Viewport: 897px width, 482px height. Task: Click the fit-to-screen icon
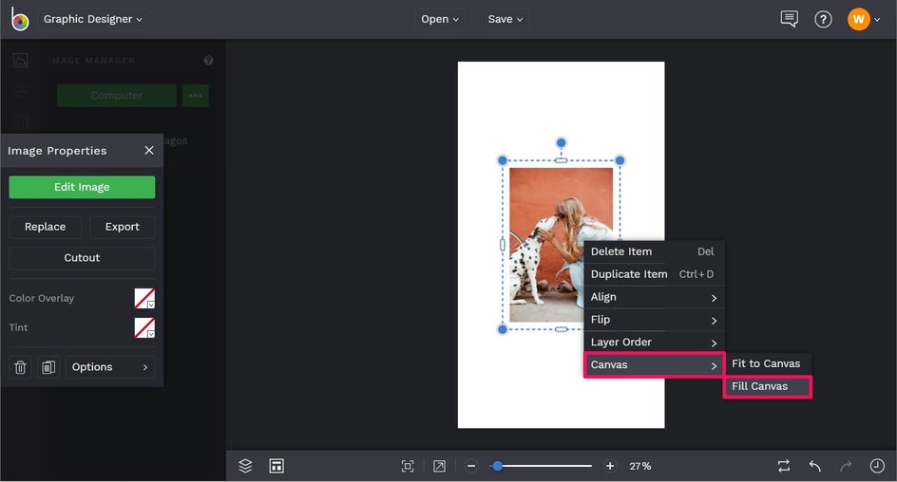coord(408,466)
